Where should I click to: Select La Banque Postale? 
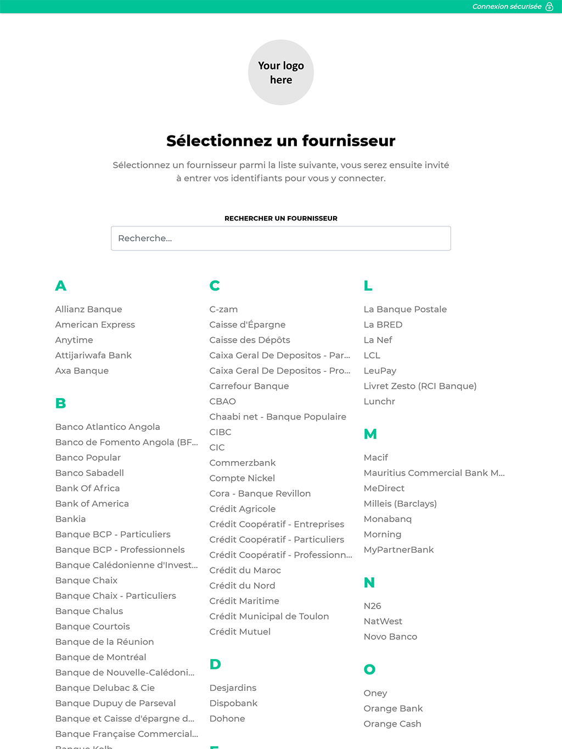point(405,309)
